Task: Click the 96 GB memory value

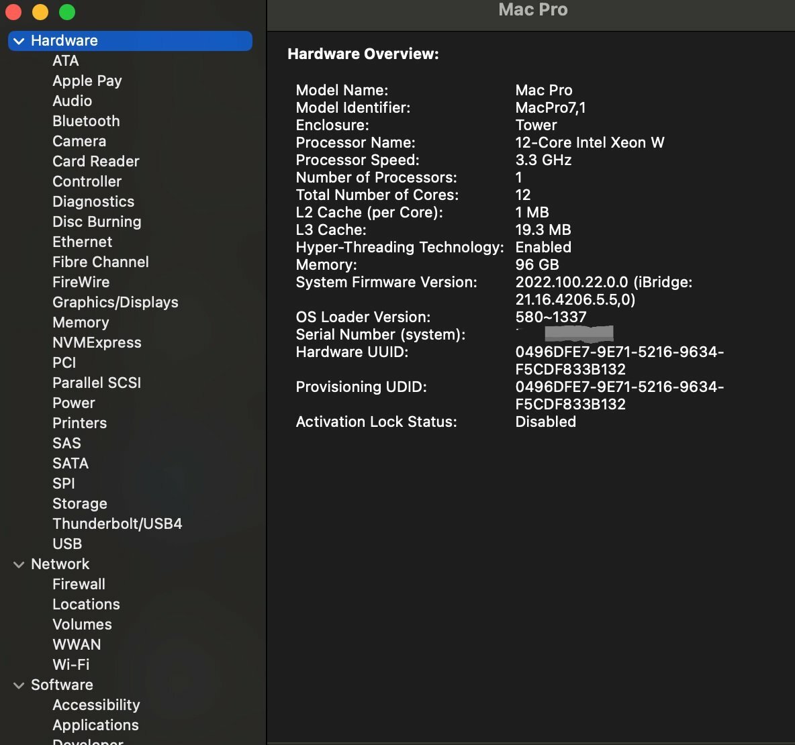Action: [x=537, y=264]
